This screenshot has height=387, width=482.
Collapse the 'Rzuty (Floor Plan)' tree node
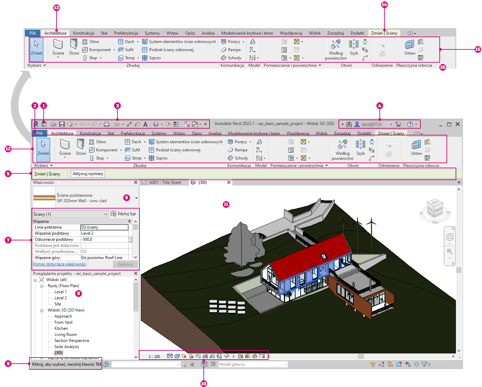pyautogui.click(x=42, y=286)
